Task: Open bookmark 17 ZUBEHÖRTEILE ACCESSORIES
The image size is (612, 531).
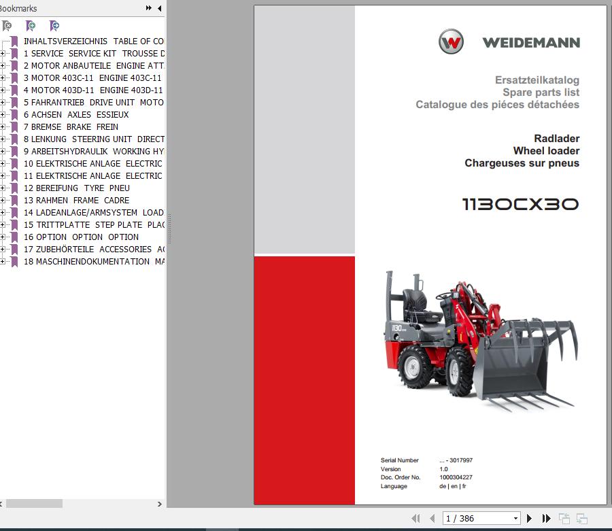Action: (94, 250)
